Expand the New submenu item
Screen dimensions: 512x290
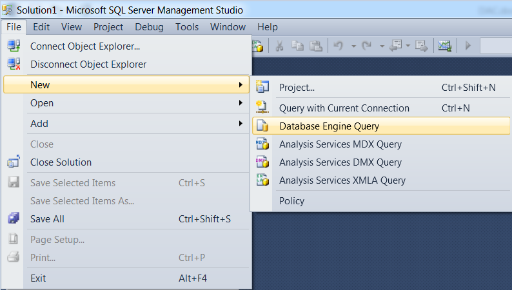click(x=126, y=85)
